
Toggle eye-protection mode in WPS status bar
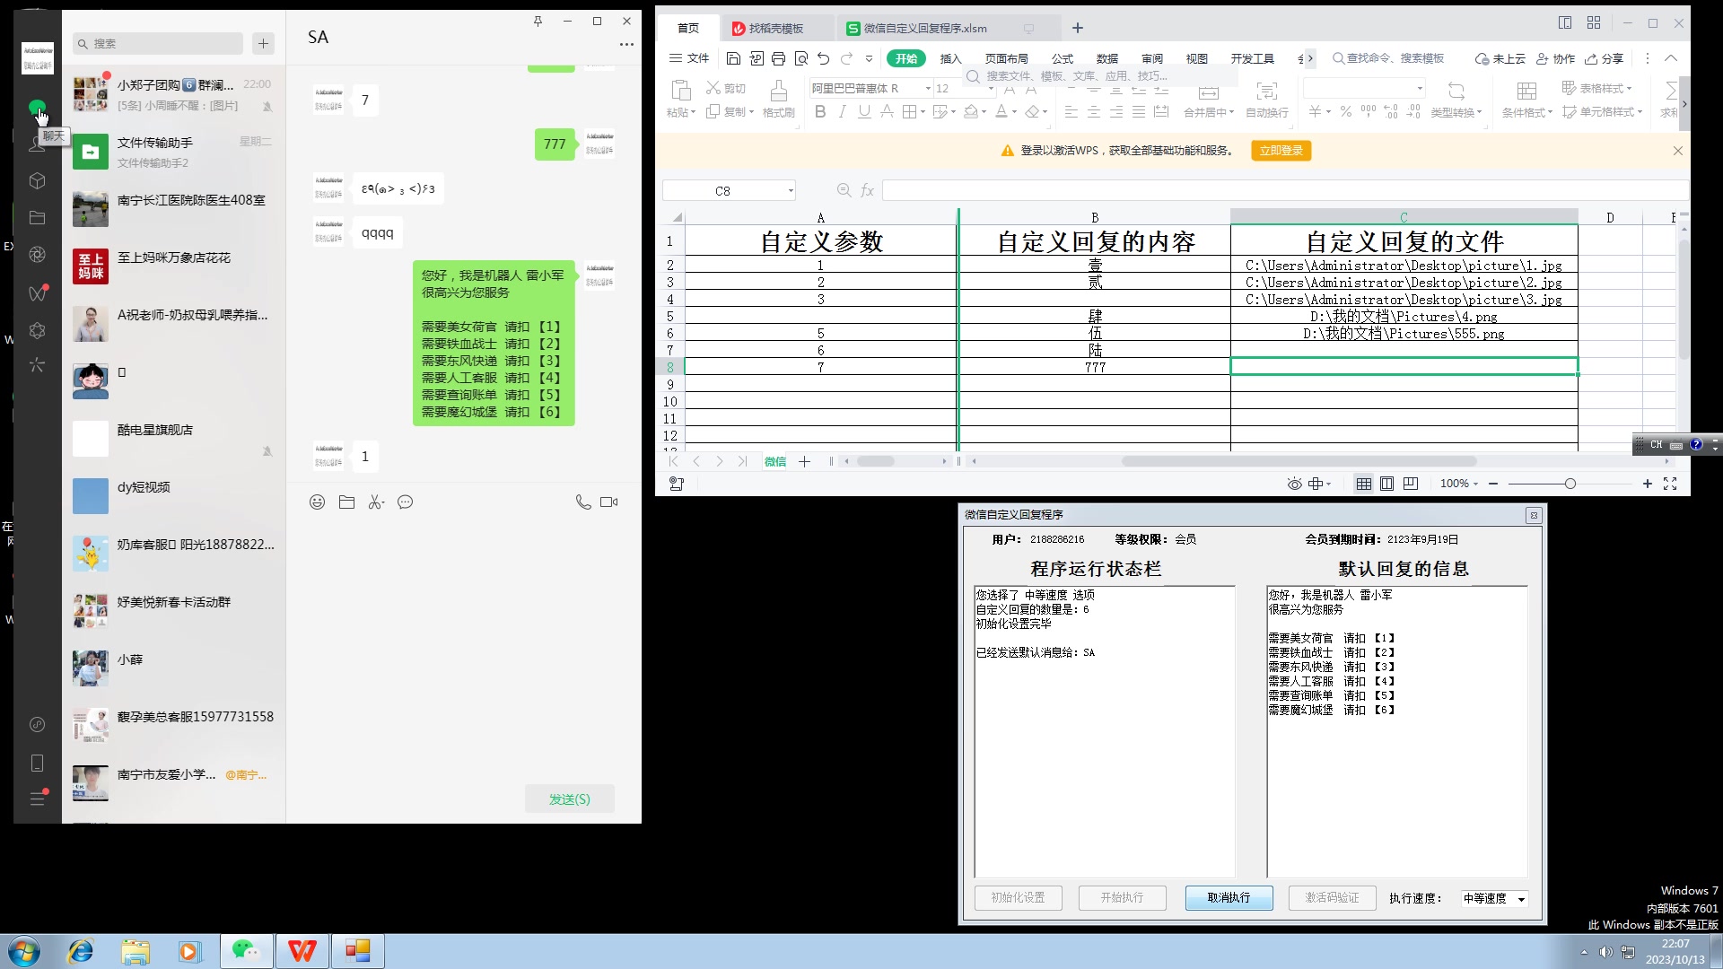tap(1294, 484)
